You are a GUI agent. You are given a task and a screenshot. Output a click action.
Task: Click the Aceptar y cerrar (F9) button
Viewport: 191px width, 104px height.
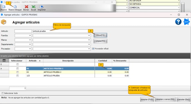coord(165,99)
